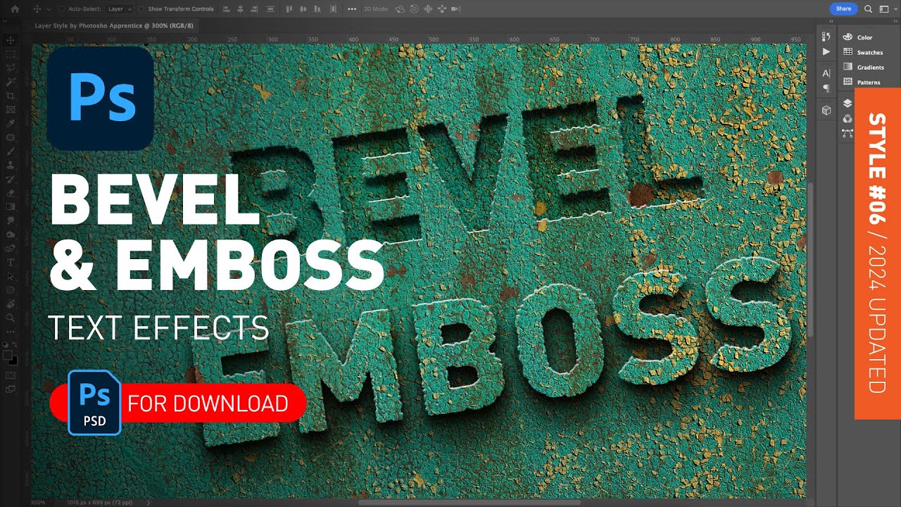901x507 pixels.
Task: Select the Move tool in the toolbar
Action: [11, 41]
